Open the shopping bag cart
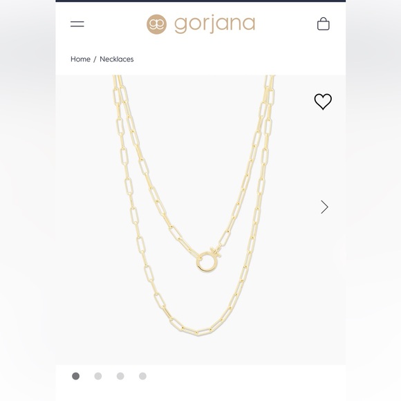Screen dimensions: 401x401 click(x=324, y=24)
